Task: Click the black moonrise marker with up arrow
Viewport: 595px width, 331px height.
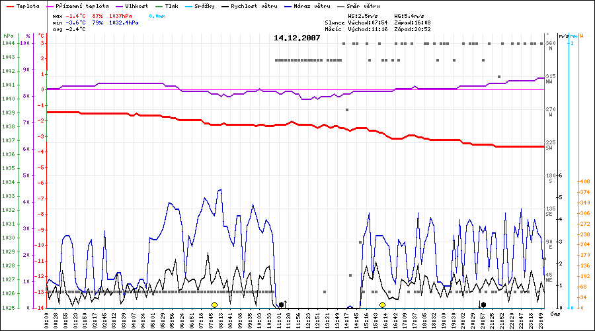Action: pos(283,305)
